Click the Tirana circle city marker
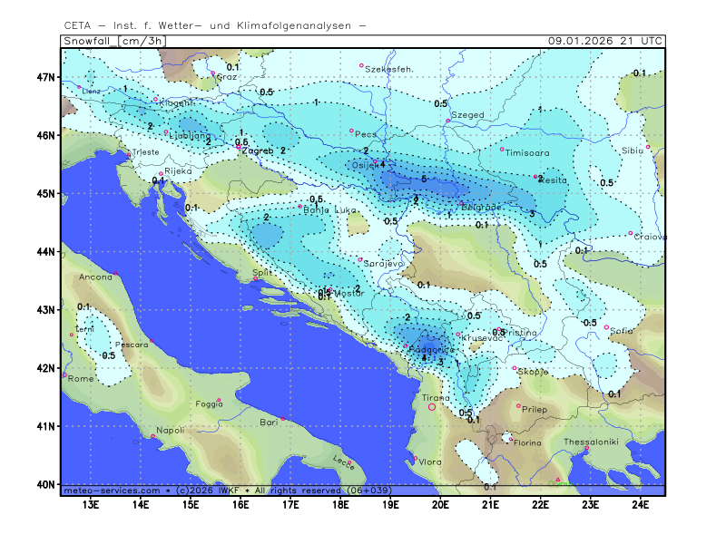726x544 pixels. 432,407
